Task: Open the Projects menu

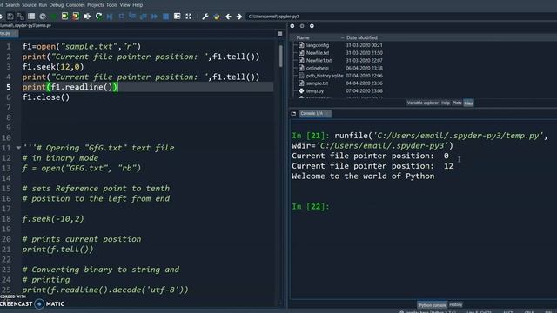Action: click(x=95, y=5)
